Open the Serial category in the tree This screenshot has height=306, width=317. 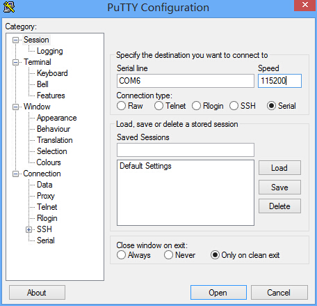click(46, 240)
